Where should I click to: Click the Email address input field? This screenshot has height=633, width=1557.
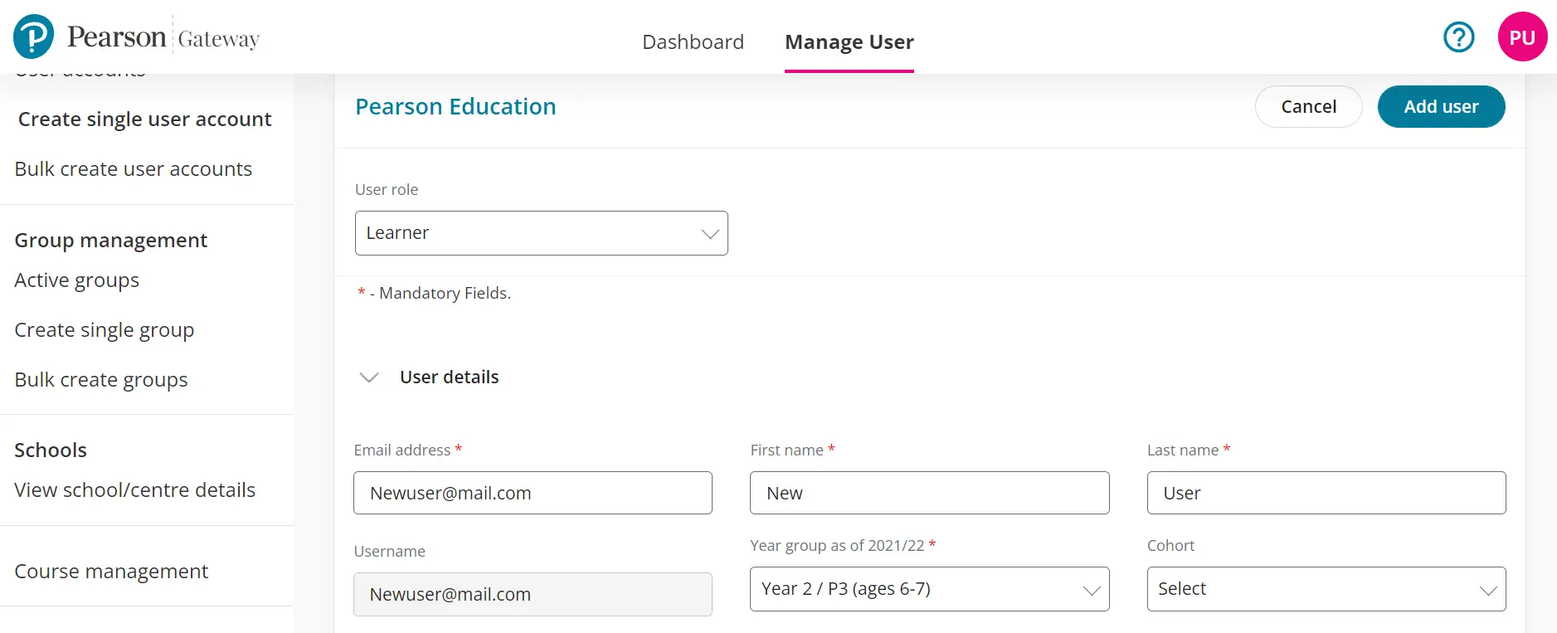pyautogui.click(x=533, y=493)
